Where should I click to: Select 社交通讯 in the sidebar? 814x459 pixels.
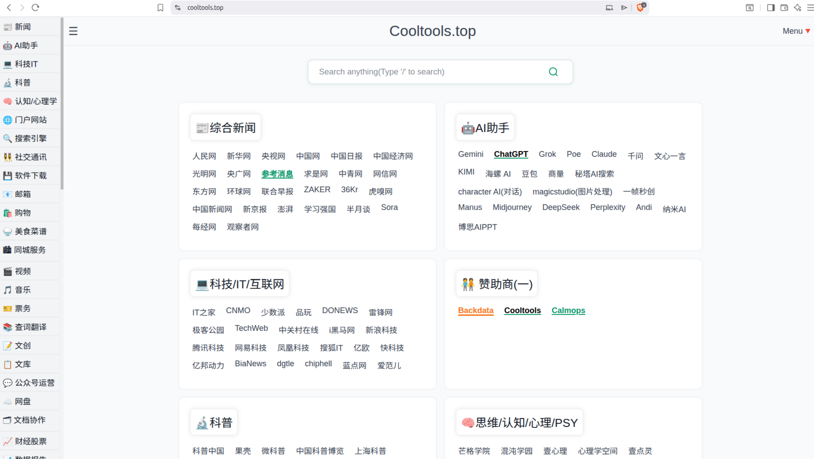[30, 157]
